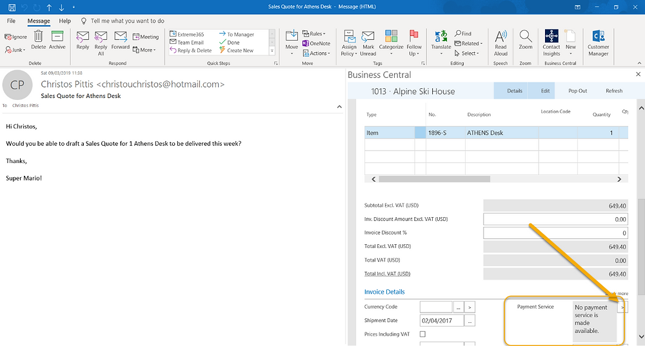The height and width of the screenshot is (346, 645).
Task: Open Customer Manager add-in
Action: (598, 43)
